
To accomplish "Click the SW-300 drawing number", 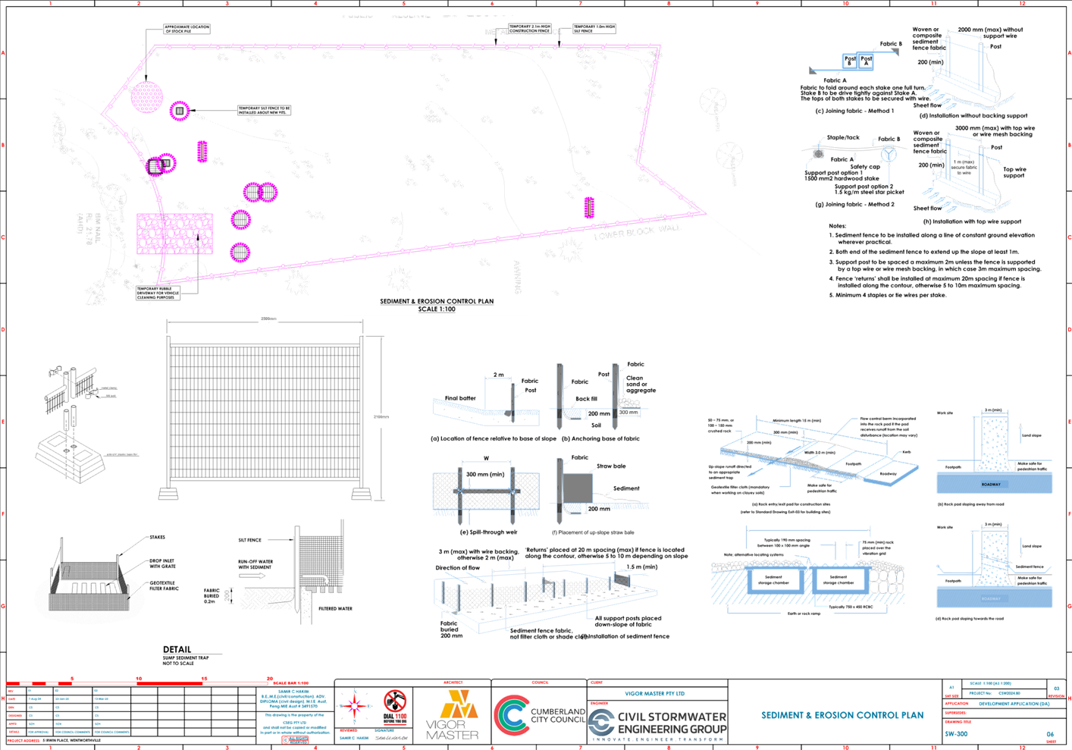I will pyautogui.click(x=956, y=734).
